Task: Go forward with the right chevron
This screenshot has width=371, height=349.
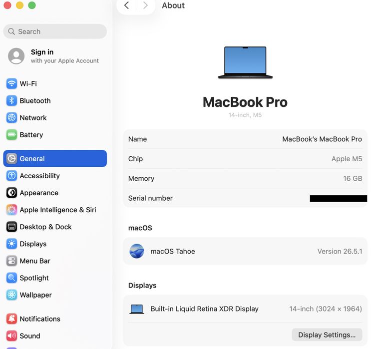Action: tap(145, 5)
